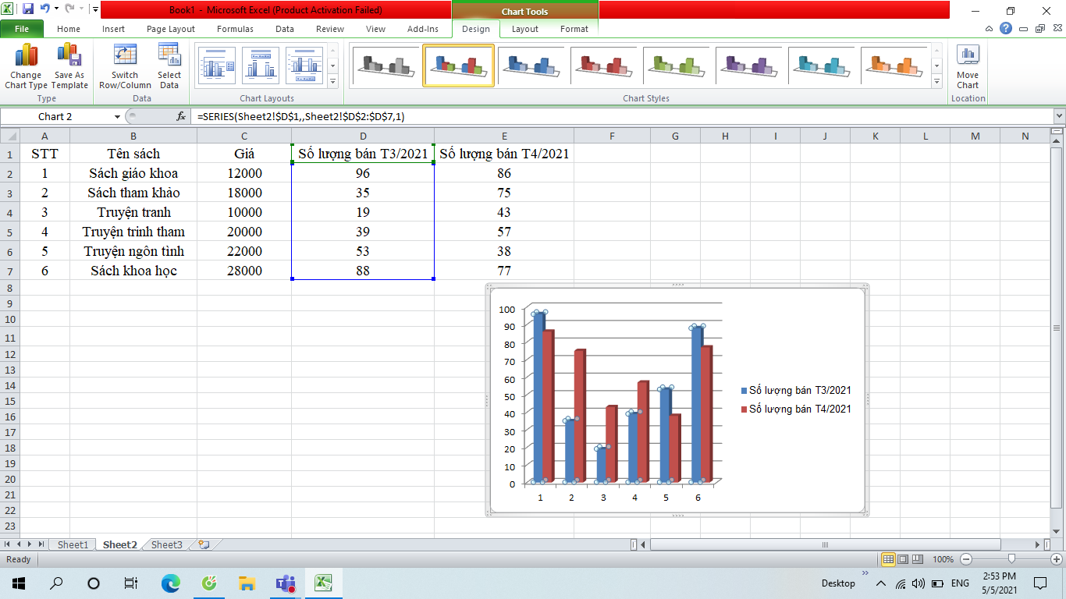
Task: Open Windows Start menu
Action: [x=18, y=583]
